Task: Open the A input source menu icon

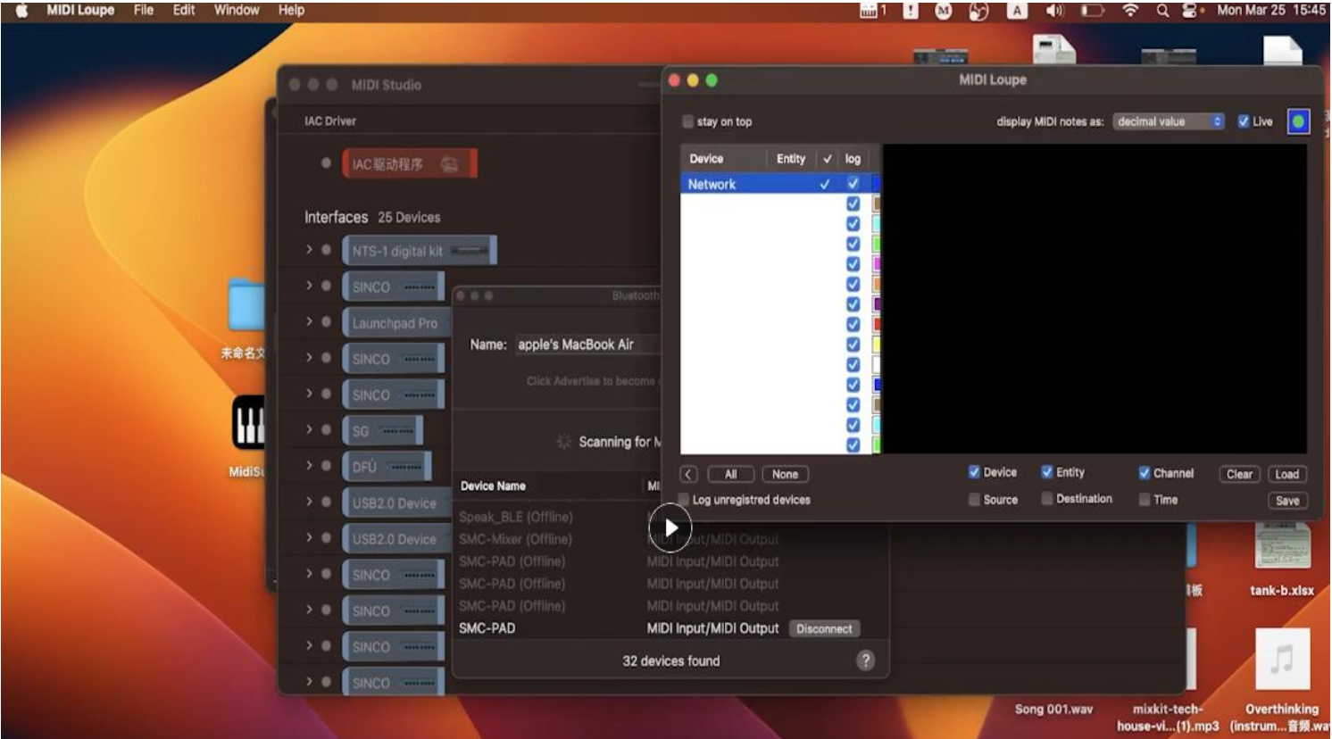Action: (x=1016, y=11)
